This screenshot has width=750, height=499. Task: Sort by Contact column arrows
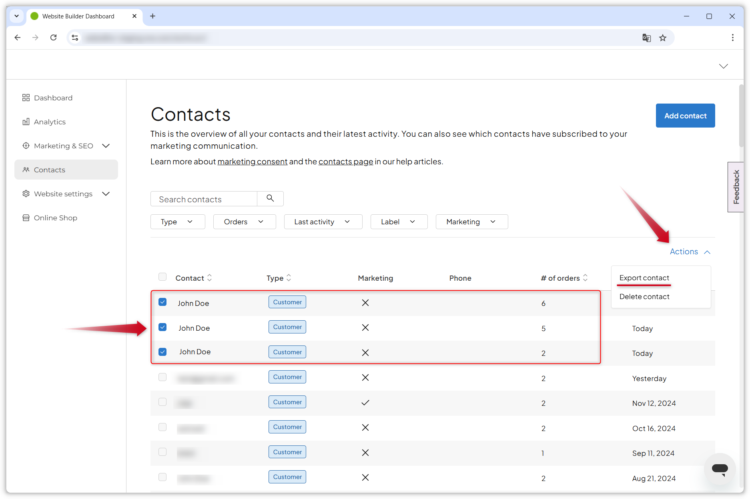click(x=209, y=277)
